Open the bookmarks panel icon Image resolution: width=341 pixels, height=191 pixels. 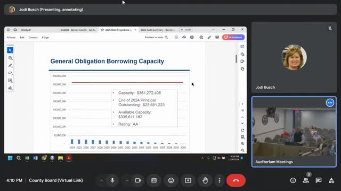point(242,62)
